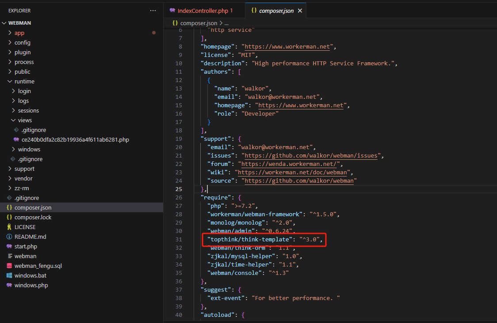
Task: Close the composer.json tab
Action: point(300,11)
